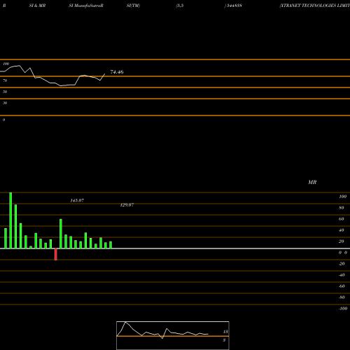Click the end point of the RSI line
Screen dimensions: 350x350
pyautogui.click(x=105, y=73)
